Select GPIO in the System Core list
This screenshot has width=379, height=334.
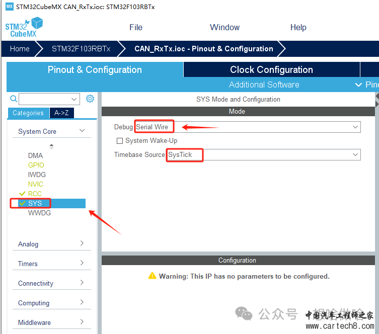coord(36,165)
